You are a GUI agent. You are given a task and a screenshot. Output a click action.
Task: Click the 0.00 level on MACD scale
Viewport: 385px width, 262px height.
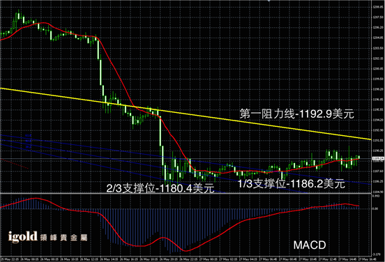(375, 208)
